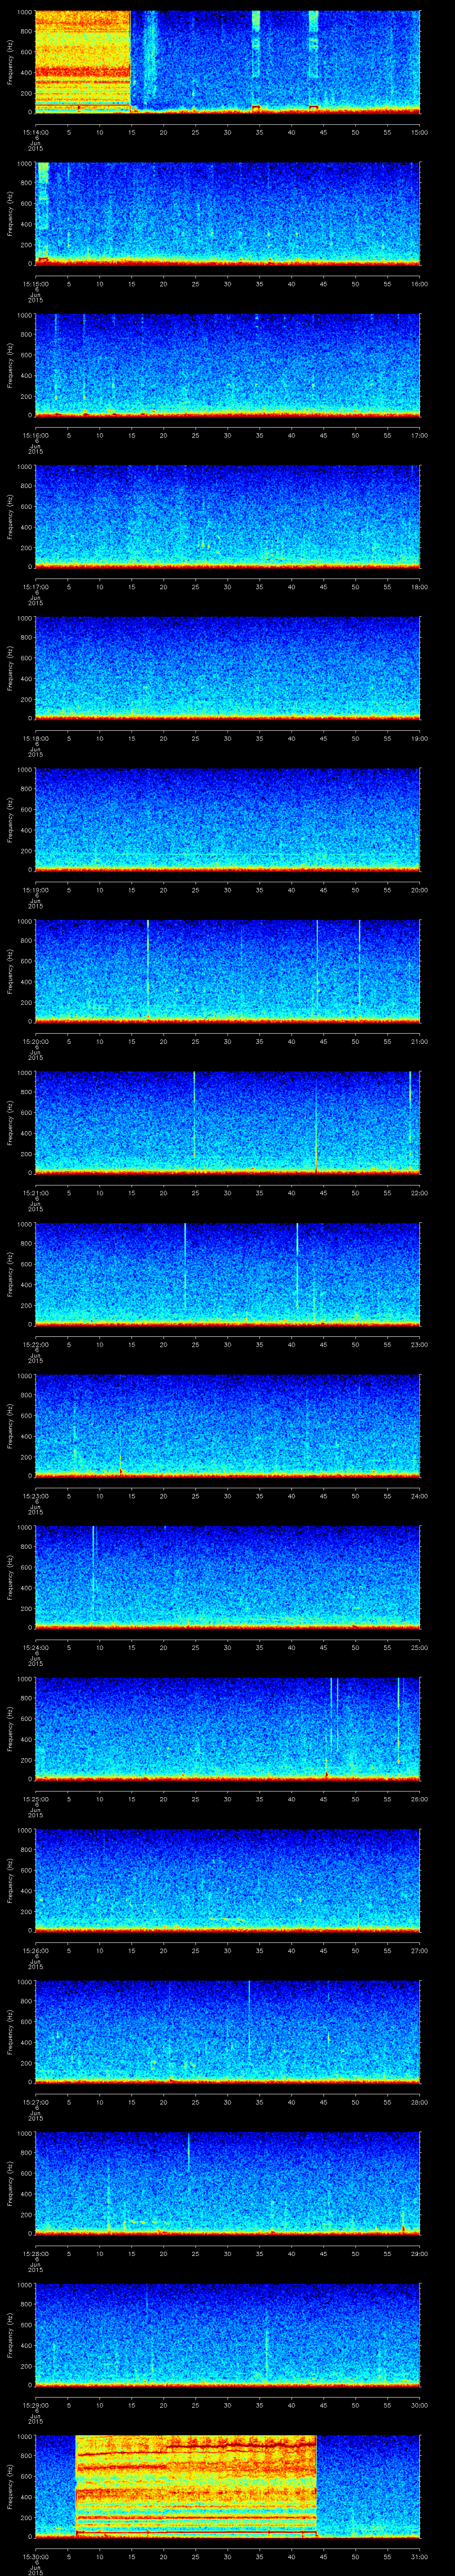Image resolution: width=455 pixels, height=2576 pixels.
Task: Click the 15:27:00 start time label
Action: pyautogui.click(x=35, y=2102)
